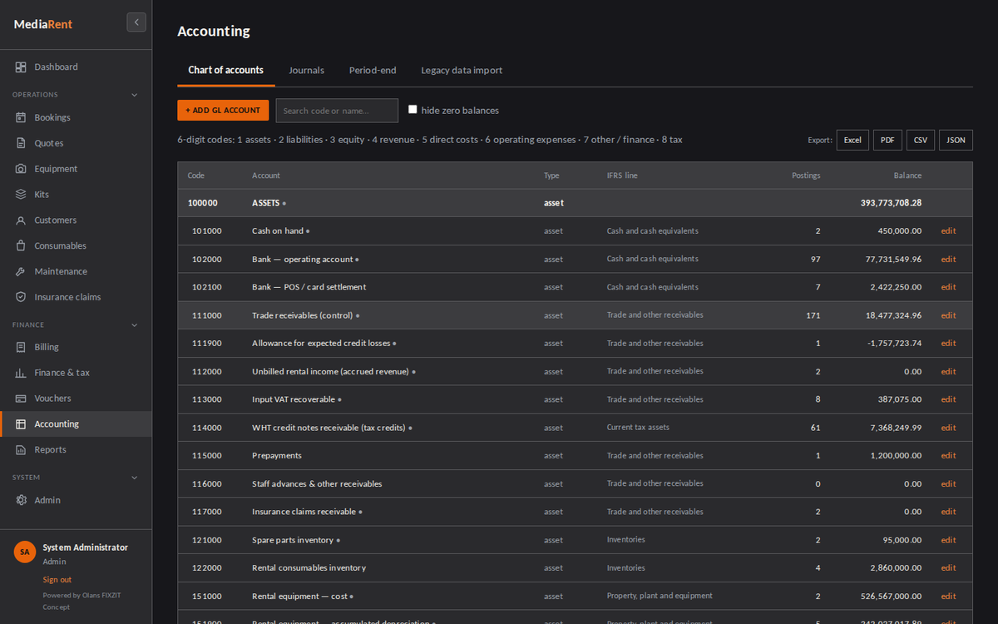The height and width of the screenshot is (624, 998).
Task: Export the chart to Excel
Action: 852,140
